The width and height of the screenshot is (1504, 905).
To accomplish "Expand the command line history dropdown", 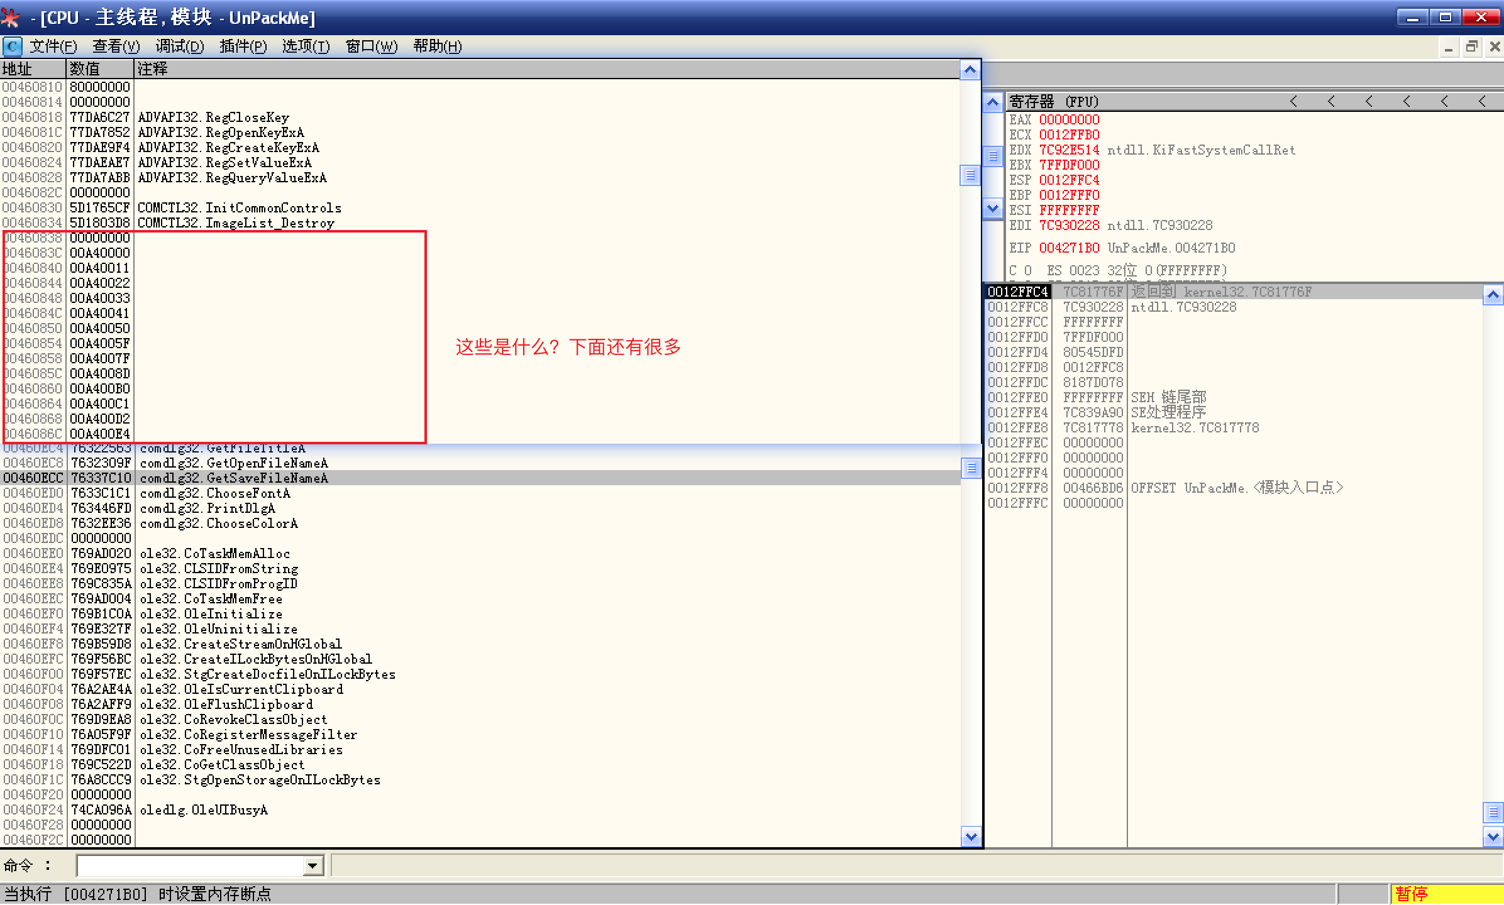I will point(312,866).
